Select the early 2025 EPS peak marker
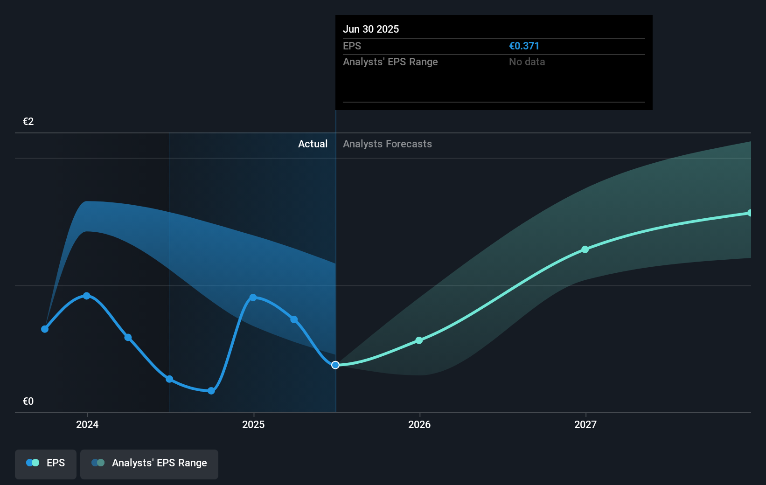Image resolution: width=766 pixels, height=485 pixels. pos(252,297)
